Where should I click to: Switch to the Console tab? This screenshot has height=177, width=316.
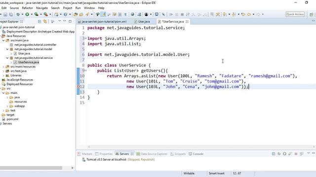(196, 154)
